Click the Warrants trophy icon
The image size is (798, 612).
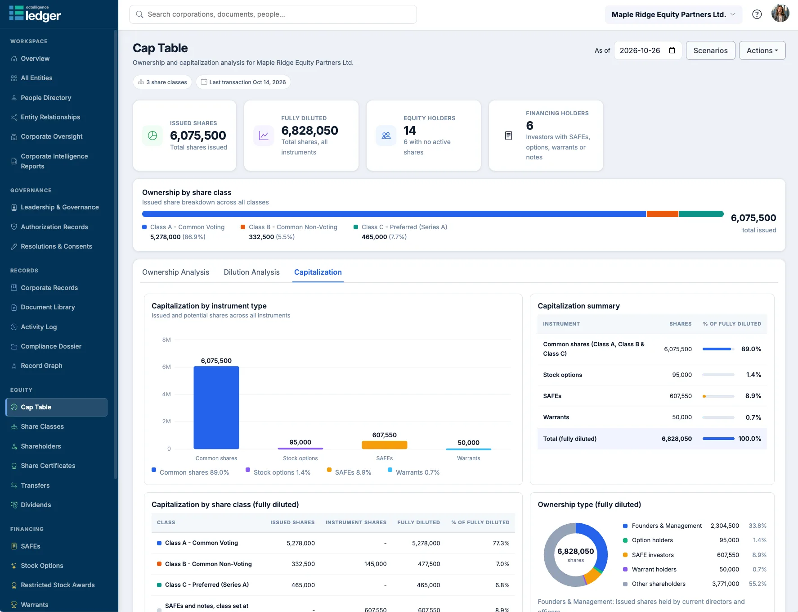click(x=14, y=605)
